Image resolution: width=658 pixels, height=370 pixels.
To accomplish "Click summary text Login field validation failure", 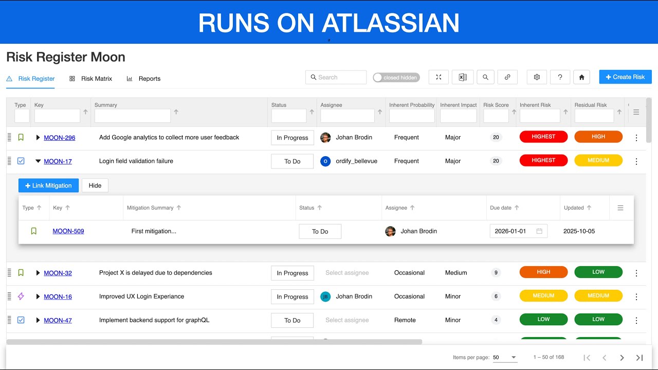I will pyautogui.click(x=136, y=161).
